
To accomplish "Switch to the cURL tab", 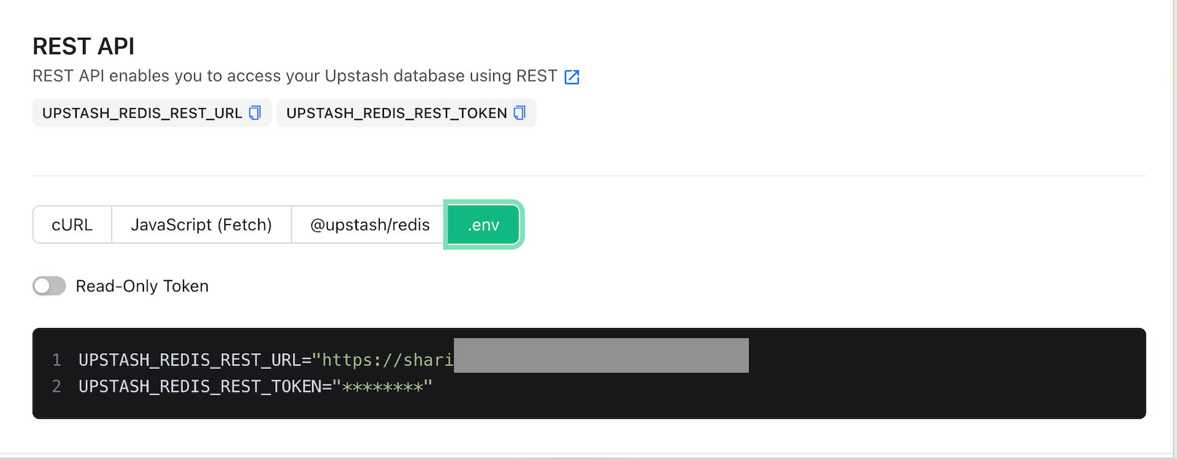I will point(72,225).
